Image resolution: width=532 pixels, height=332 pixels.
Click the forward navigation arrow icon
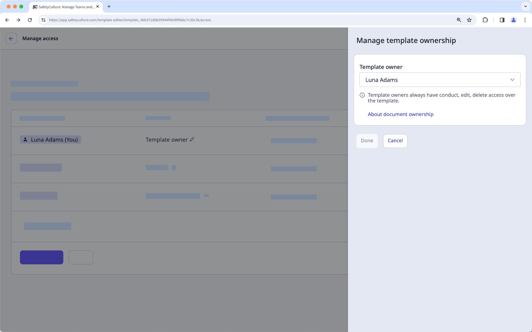coord(18,20)
